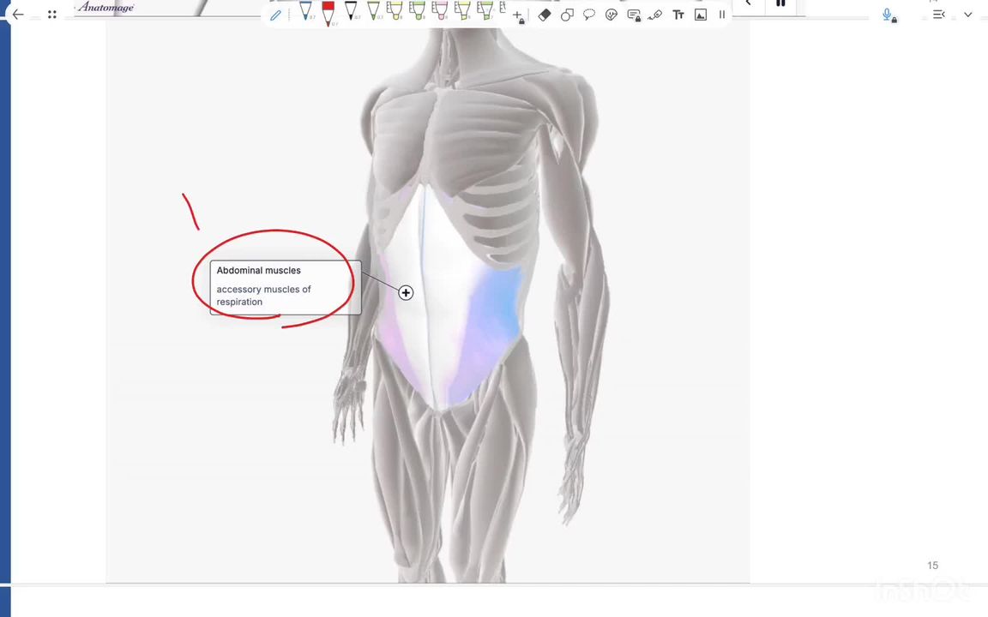Click the insert image tool
The image size is (988, 617).
pyautogui.click(x=701, y=15)
